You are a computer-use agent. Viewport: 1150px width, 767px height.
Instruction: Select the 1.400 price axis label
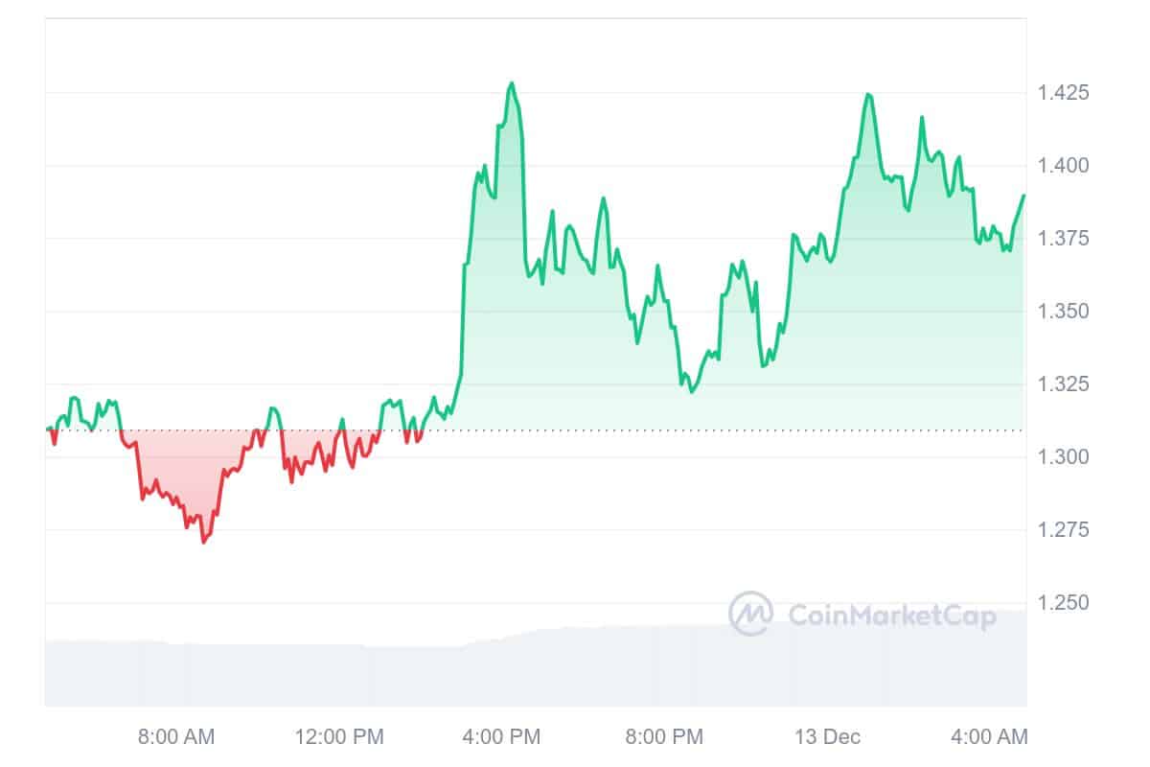[1063, 166]
